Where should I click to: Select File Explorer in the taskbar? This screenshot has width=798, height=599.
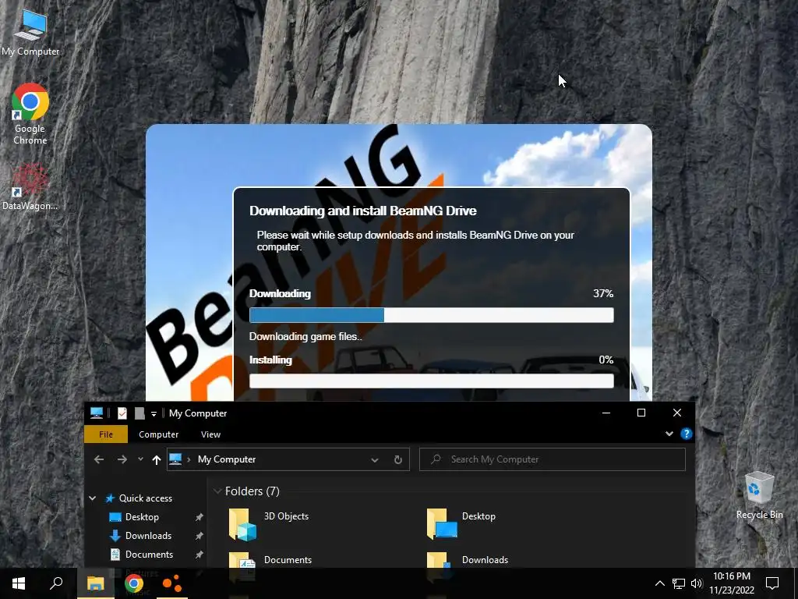[96, 583]
